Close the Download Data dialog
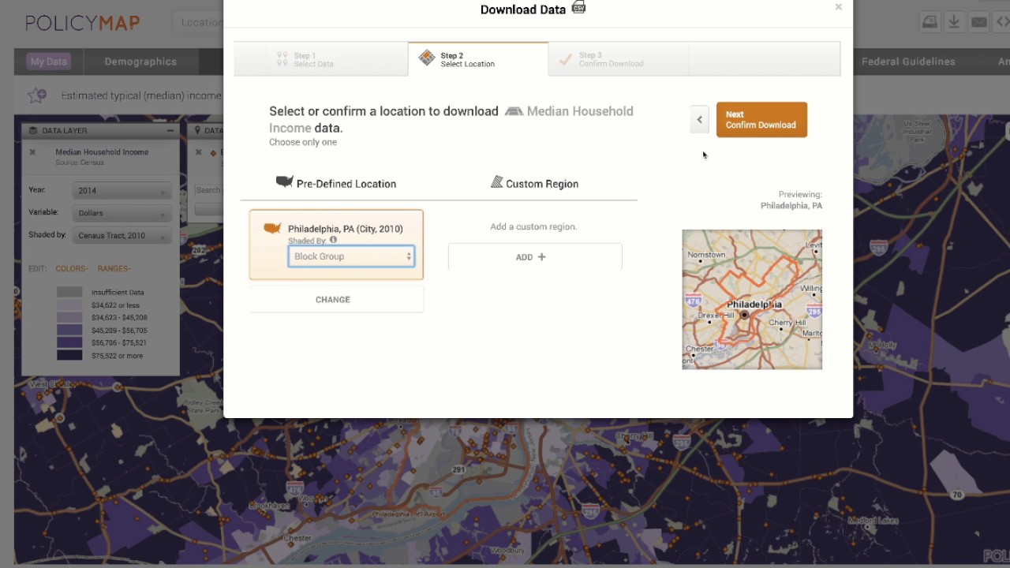The height and width of the screenshot is (568, 1010). point(838,7)
